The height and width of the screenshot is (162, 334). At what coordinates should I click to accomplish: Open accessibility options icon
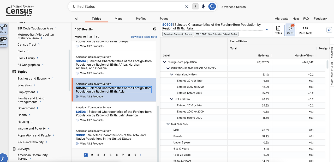pyautogui.click(x=2, y=158)
